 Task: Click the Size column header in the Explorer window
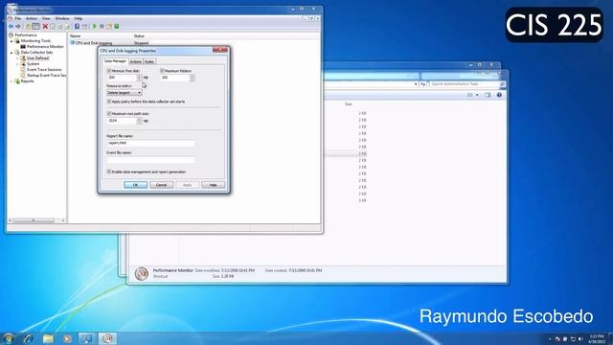[x=348, y=104]
